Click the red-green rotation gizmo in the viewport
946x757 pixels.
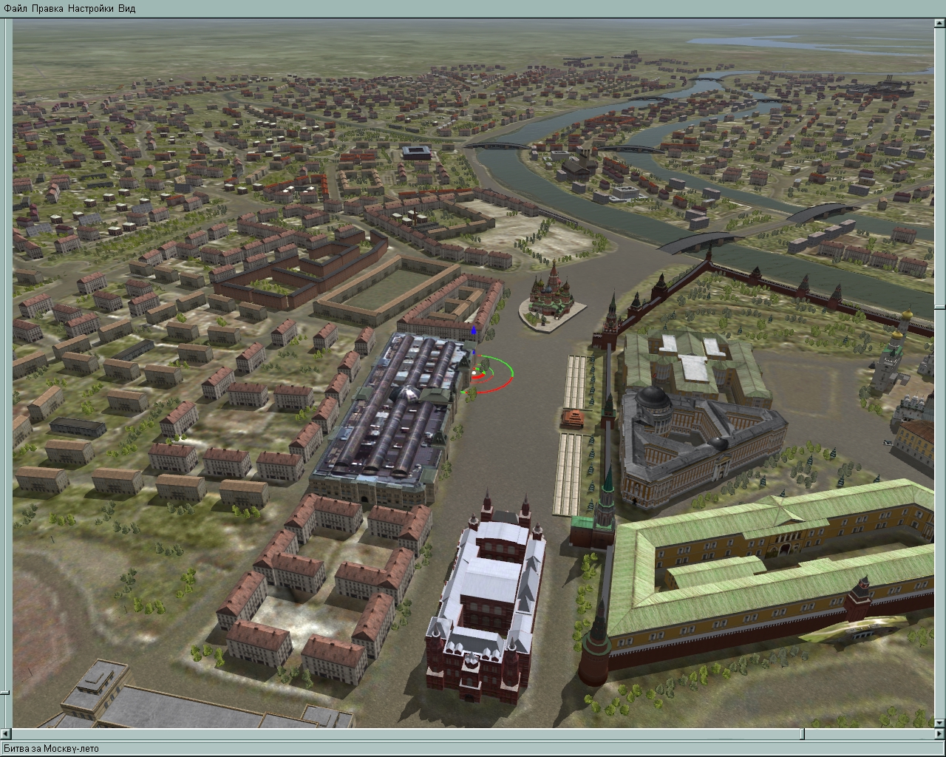[x=489, y=375]
